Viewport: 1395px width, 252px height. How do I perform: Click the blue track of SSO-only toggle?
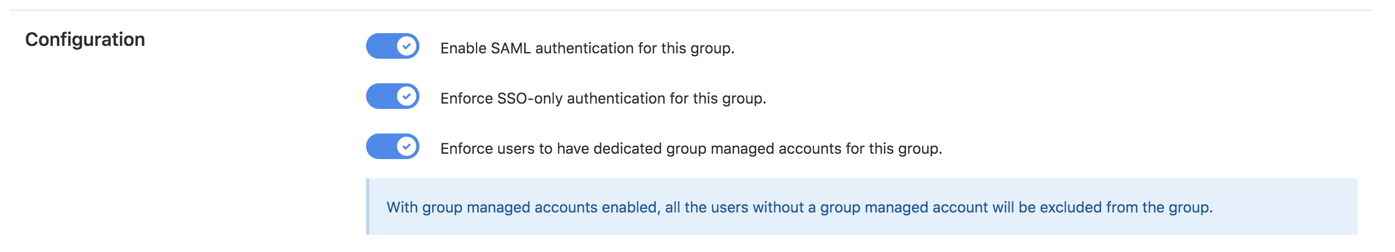coord(381,97)
